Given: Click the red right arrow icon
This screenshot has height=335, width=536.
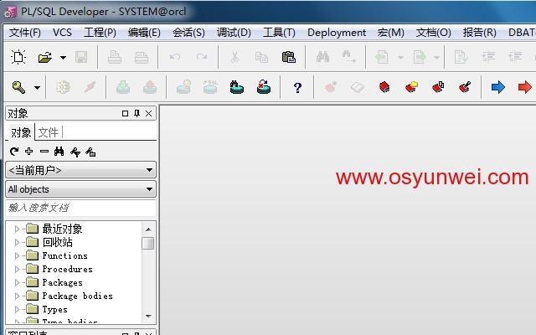Looking at the screenshot, I should tap(525, 87).
